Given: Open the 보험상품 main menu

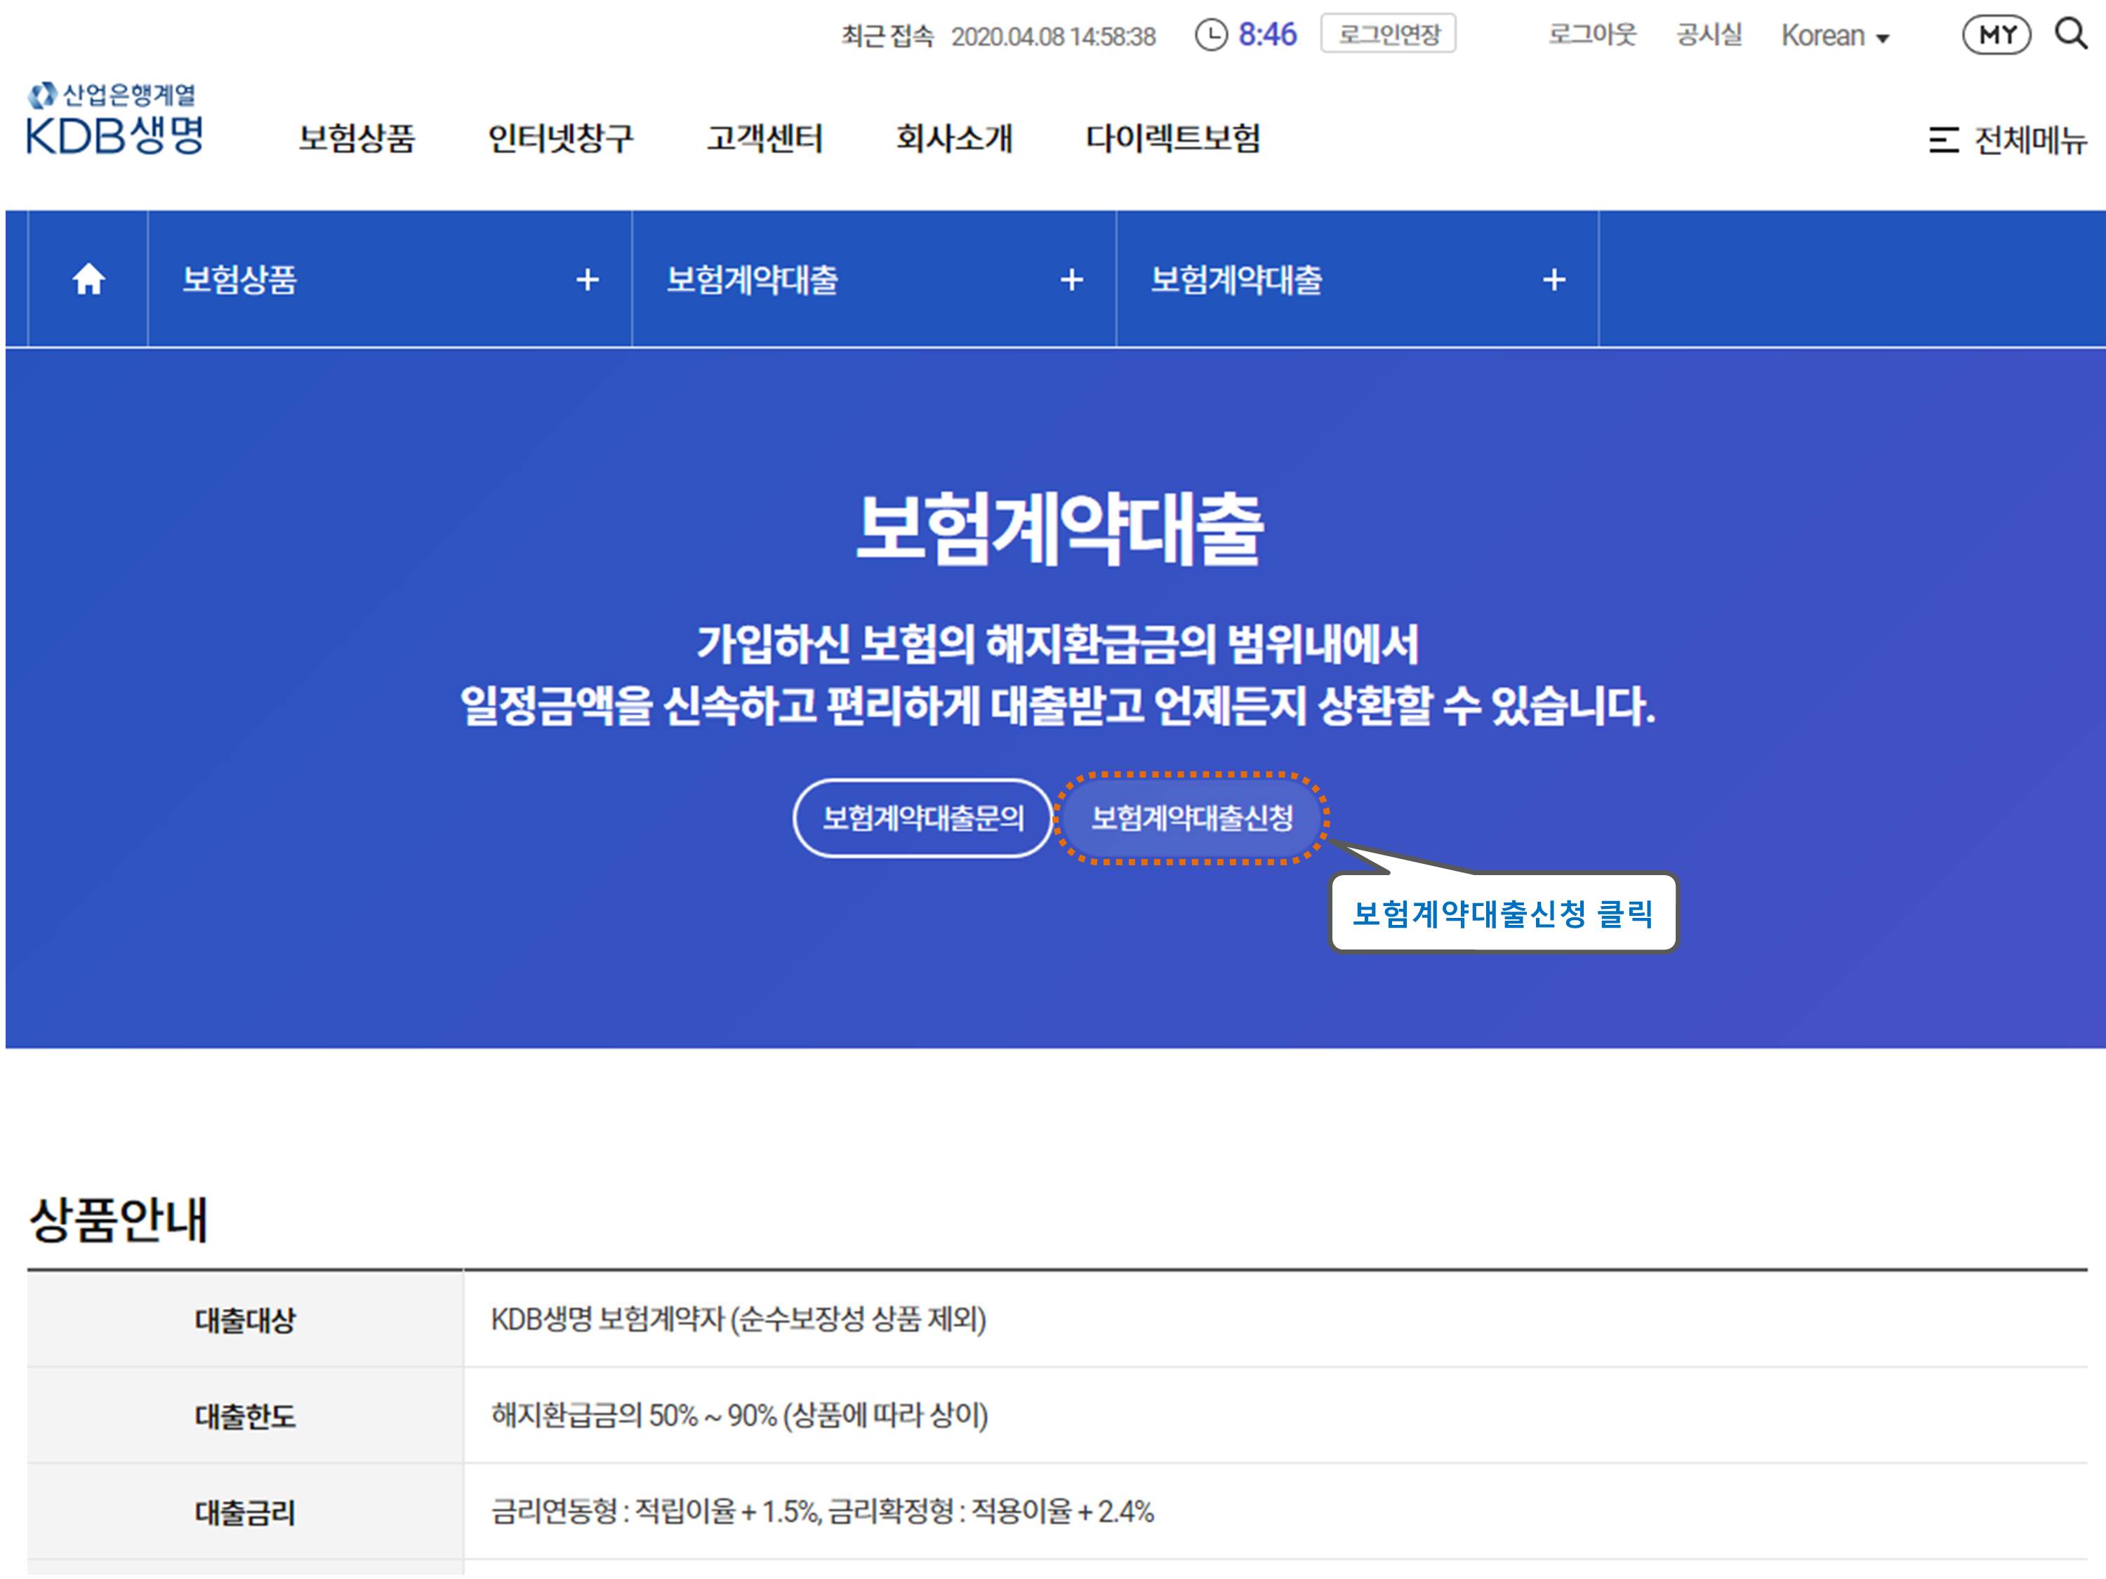Looking at the screenshot, I should pyautogui.click(x=357, y=138).
